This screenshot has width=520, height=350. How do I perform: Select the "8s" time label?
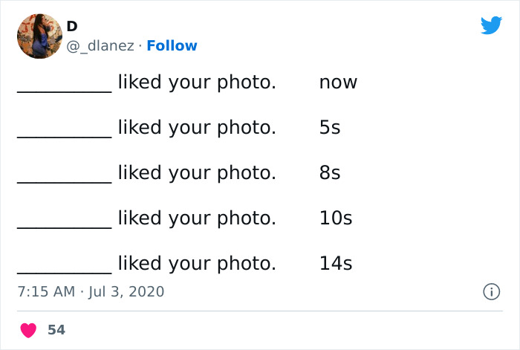(329, 173)
